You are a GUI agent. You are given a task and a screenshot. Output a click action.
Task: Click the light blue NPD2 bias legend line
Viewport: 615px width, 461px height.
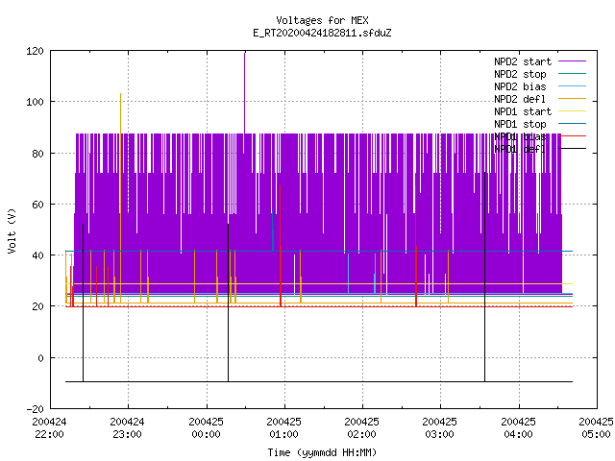pyautogui.click(x=573, y=85)
